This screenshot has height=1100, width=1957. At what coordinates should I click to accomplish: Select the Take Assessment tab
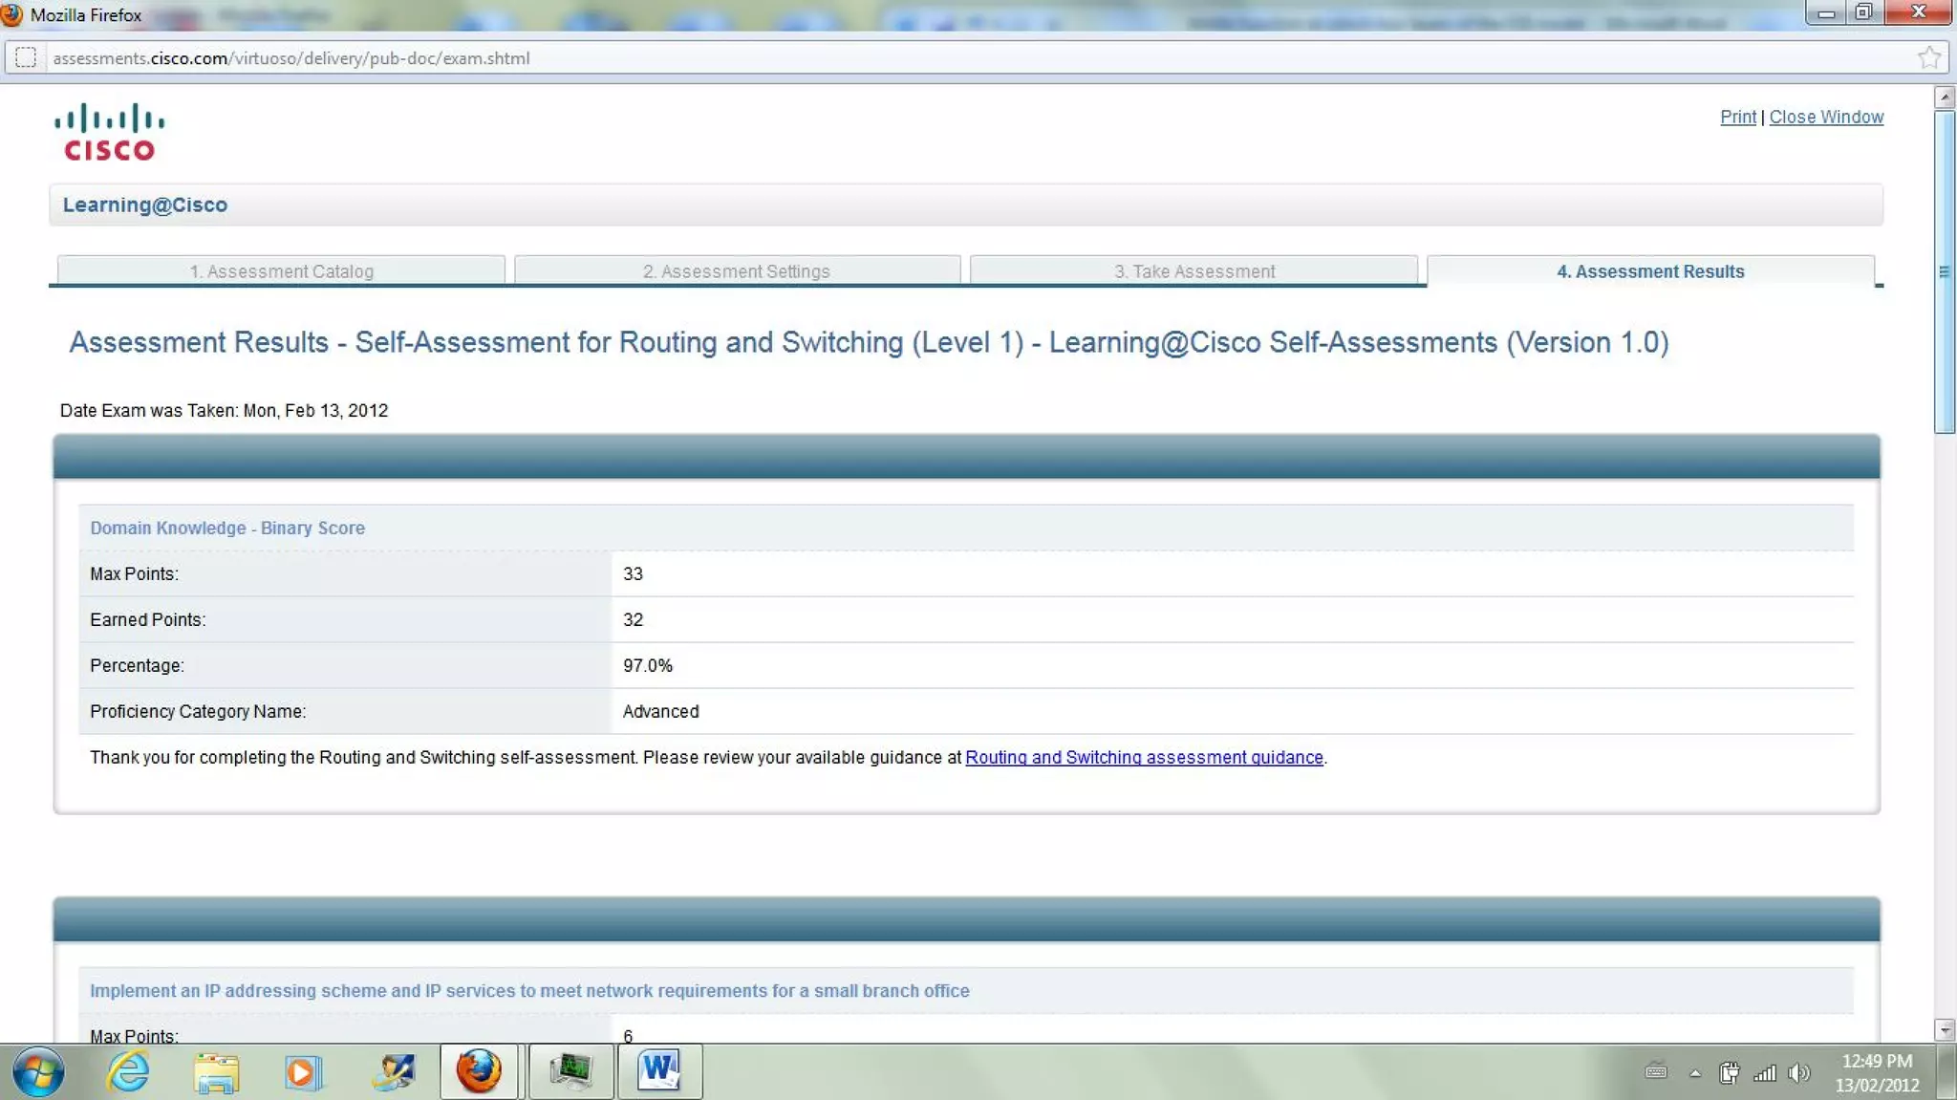(x=1194, y=271)
